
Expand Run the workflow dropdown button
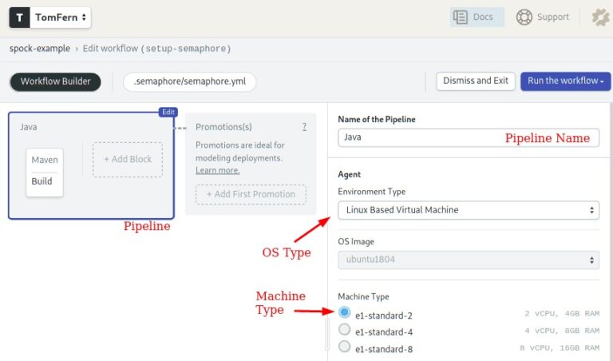point(566,81)
